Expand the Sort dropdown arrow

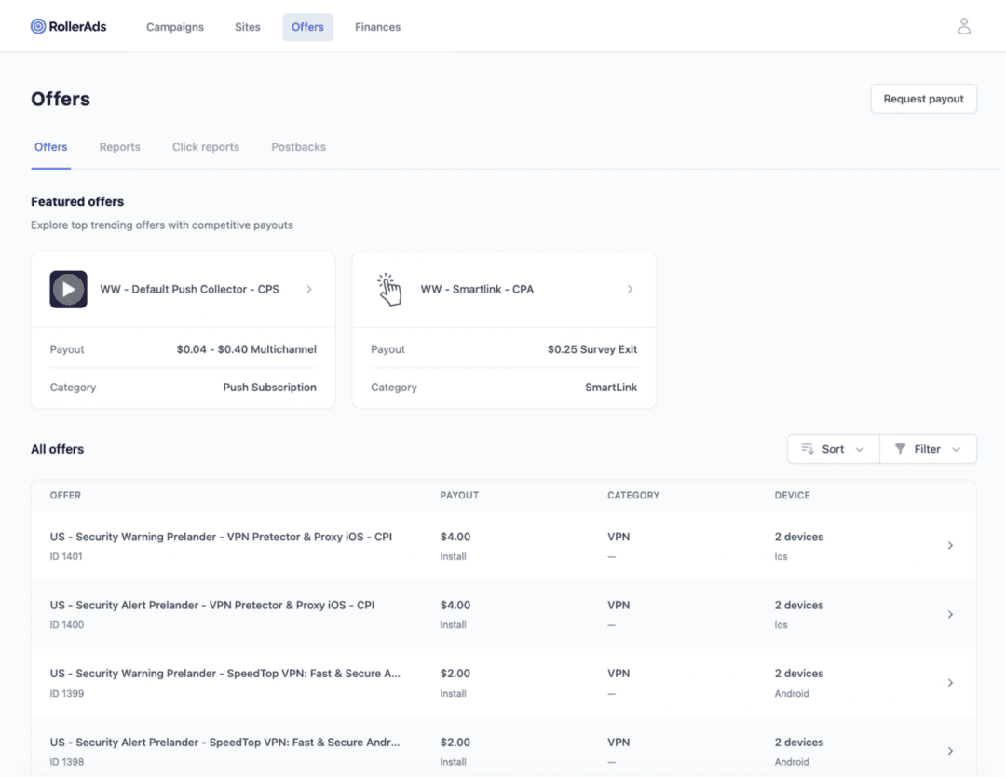[x=859, y=449]
